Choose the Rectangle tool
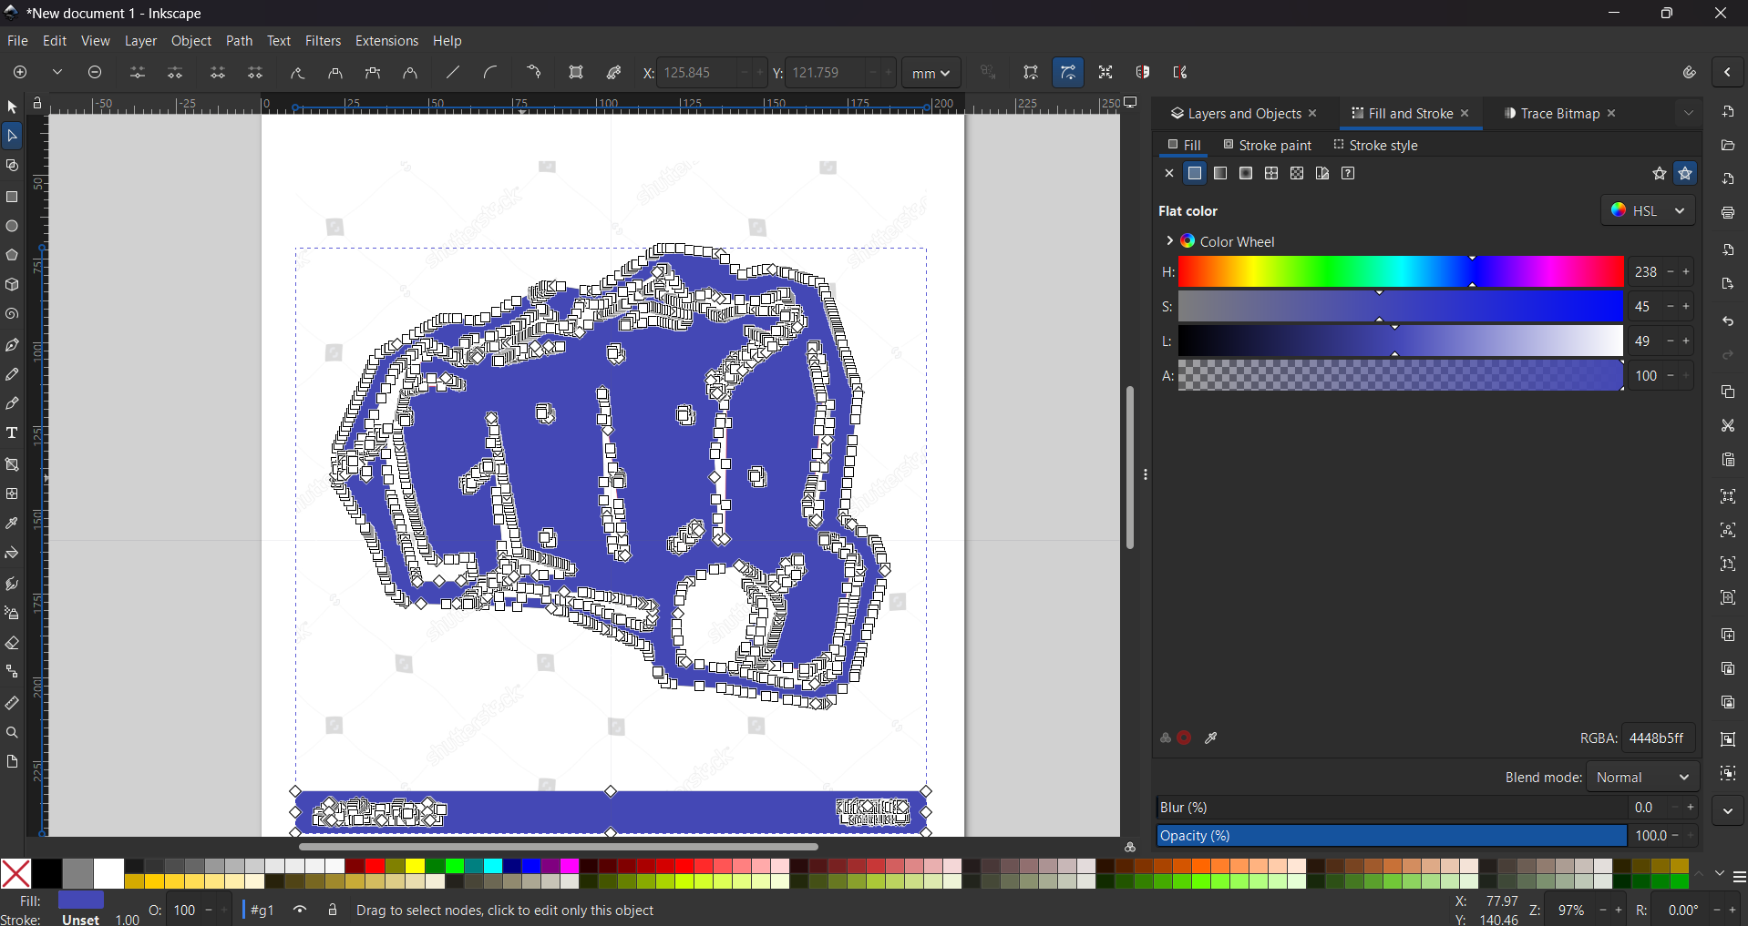The height and width of the screenshot is (926, 1748). pyautogui.click(x=12, y=197)
